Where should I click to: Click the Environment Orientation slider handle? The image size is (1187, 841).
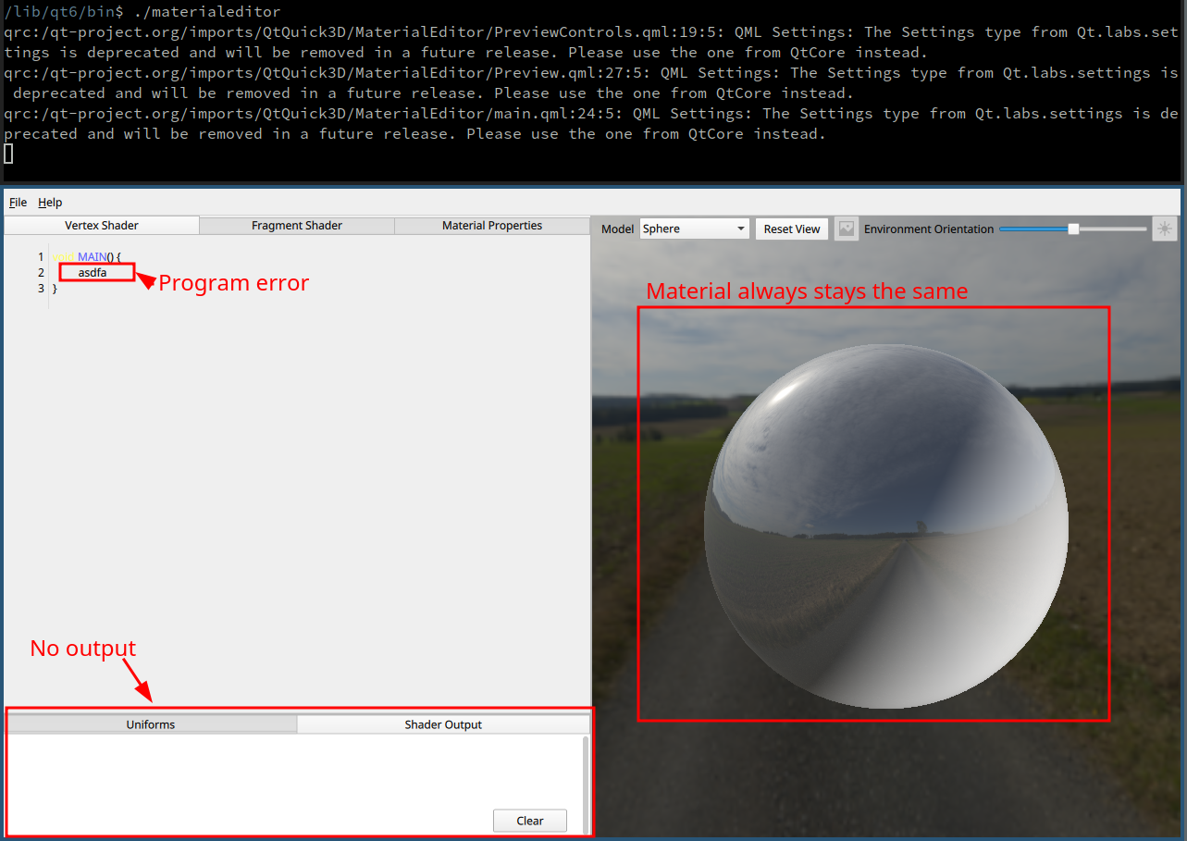1073,229
